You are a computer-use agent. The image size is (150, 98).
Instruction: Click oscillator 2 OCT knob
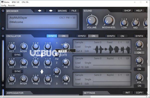11,62
